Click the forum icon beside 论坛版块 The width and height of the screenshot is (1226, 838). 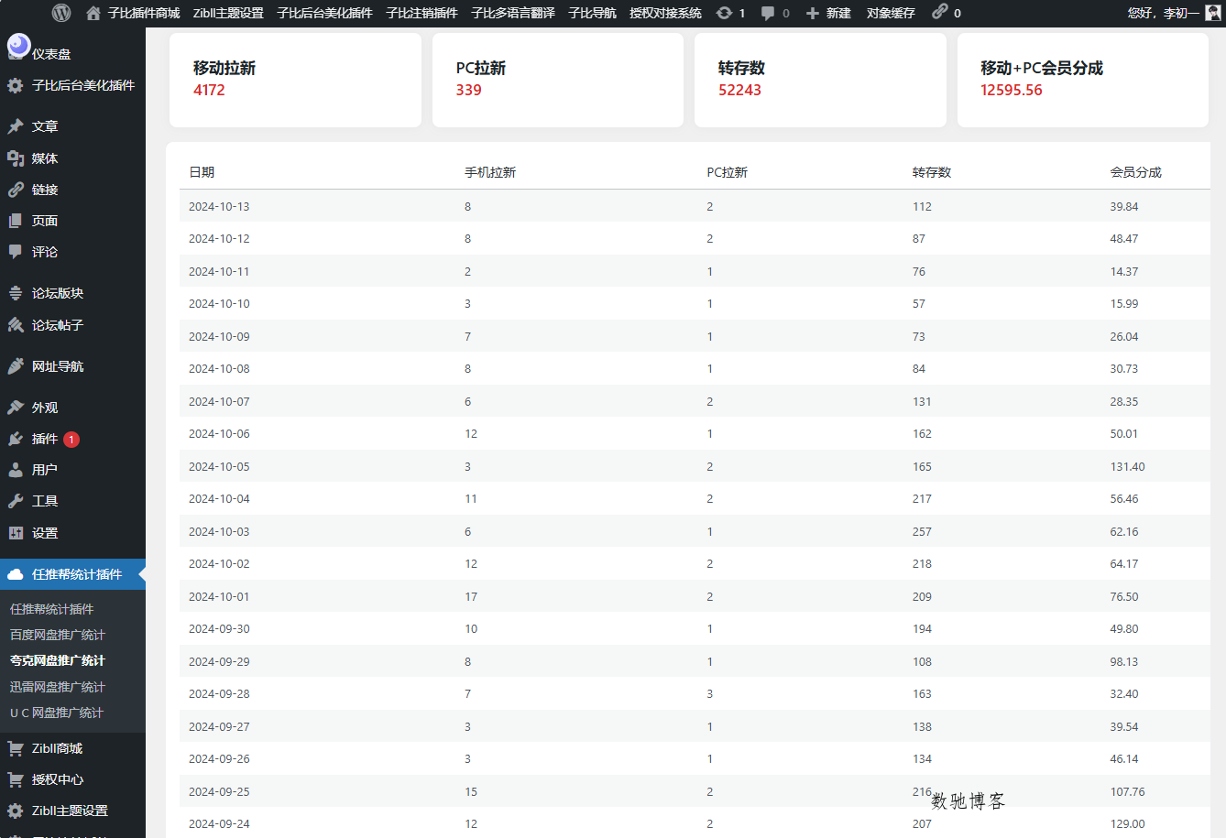pyautogui.click(x=16, y=293)
